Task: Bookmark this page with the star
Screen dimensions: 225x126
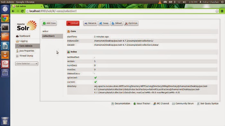Action: point(217,11)
